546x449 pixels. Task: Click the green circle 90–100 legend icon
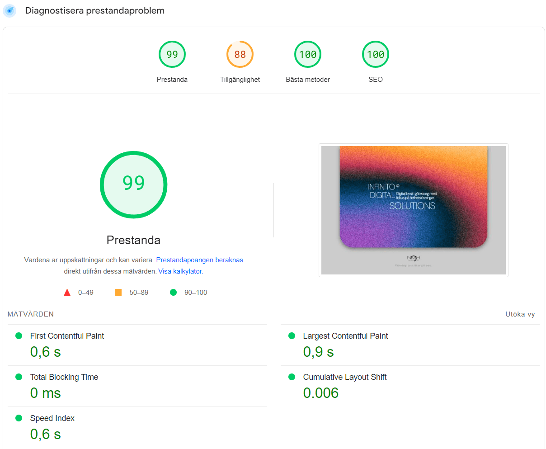(173, 293)
